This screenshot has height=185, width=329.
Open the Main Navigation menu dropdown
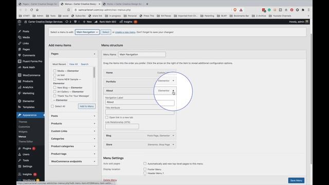pos(87,32)
